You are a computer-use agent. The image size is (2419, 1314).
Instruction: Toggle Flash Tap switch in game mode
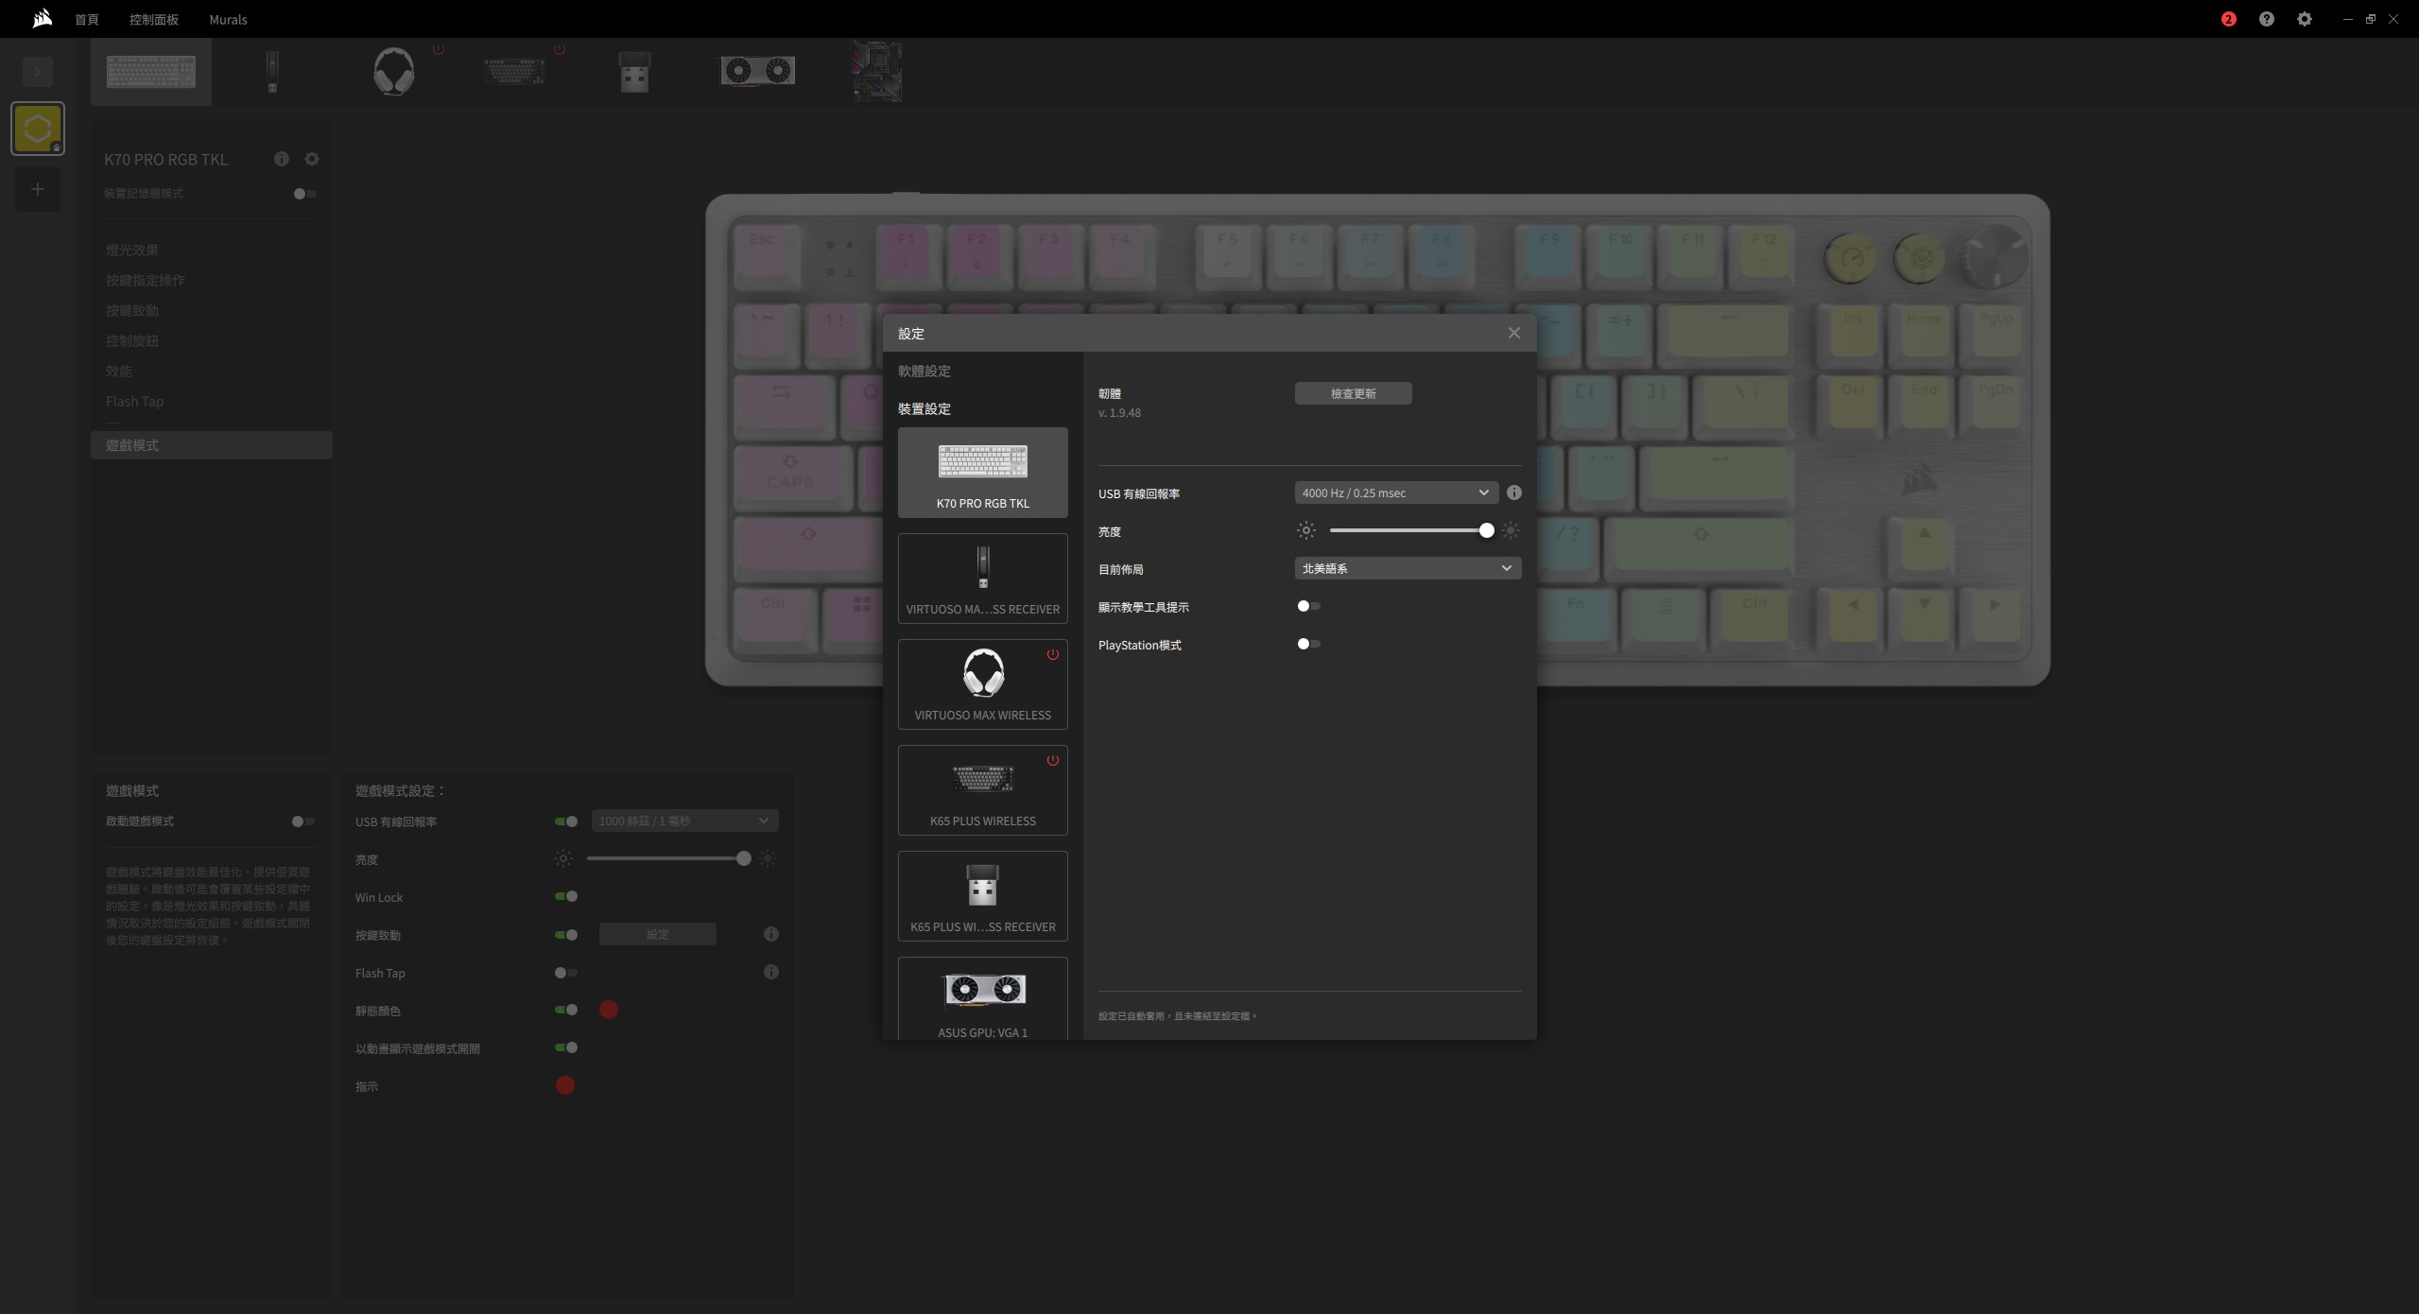coord(566,973)
